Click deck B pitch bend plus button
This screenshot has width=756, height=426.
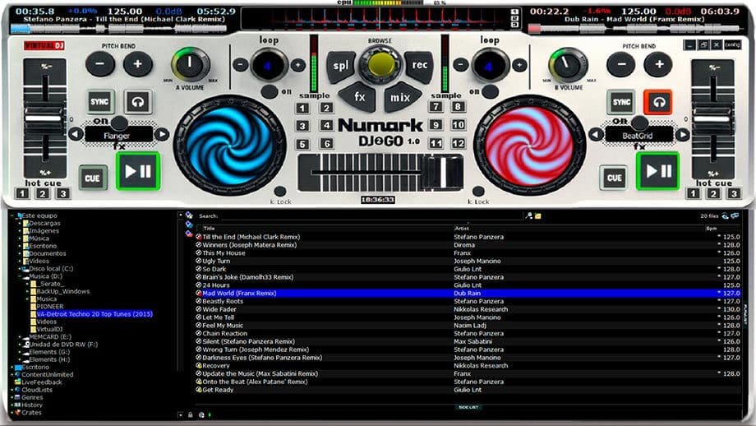(x=658, y=65)
